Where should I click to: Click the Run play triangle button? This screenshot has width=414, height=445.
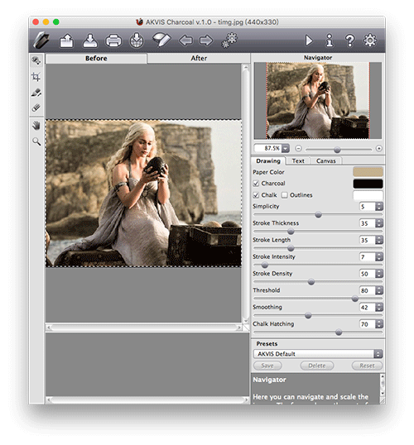[x=309, y=41]
